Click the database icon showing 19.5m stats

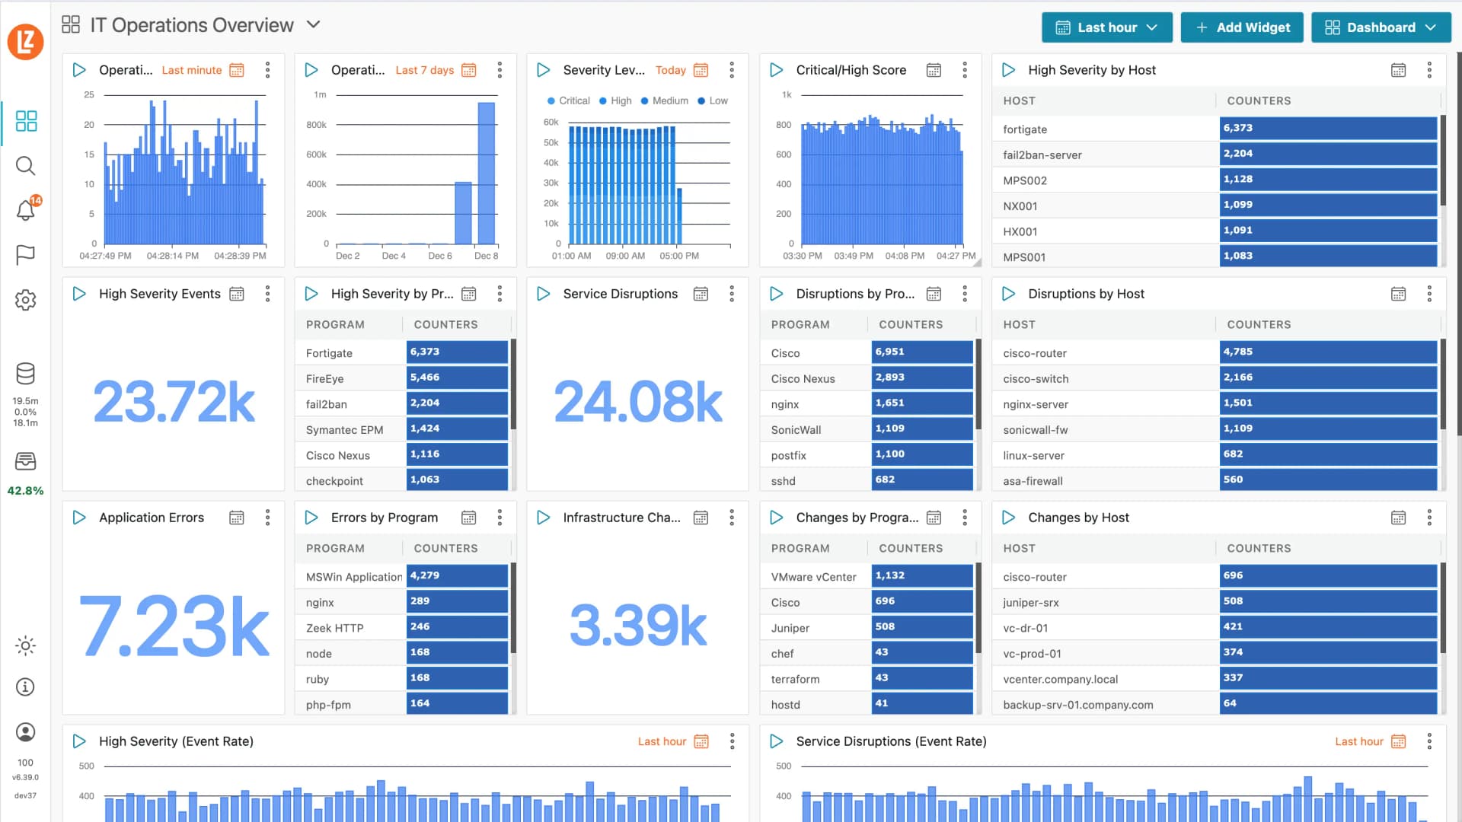tap(25, 374)
